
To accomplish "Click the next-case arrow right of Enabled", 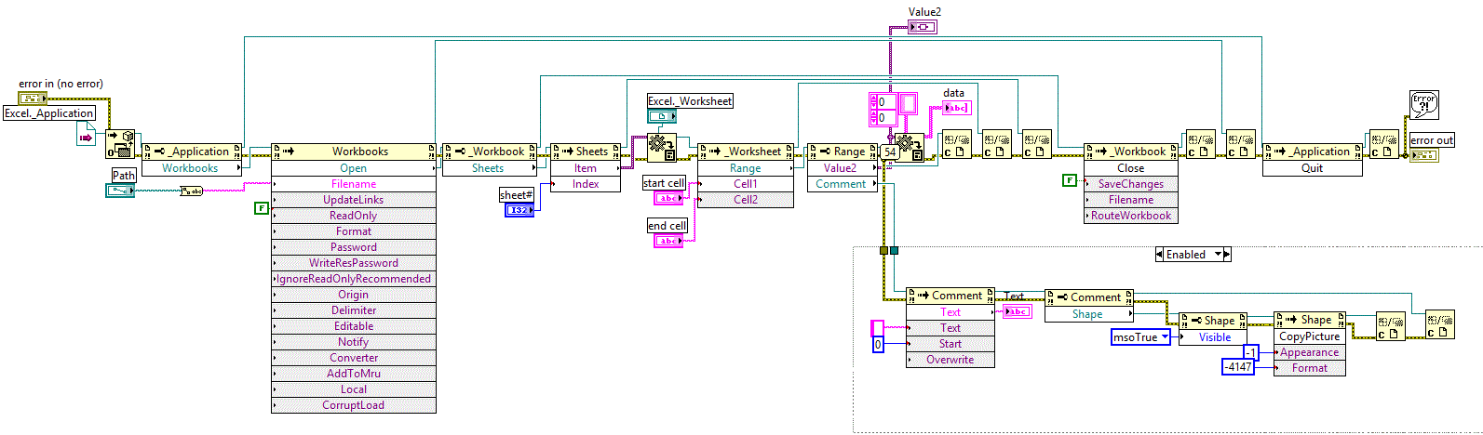I will tap(1227, 255).
